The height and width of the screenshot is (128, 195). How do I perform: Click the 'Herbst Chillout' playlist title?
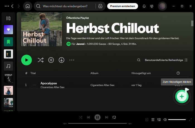(x=113, y=28)
